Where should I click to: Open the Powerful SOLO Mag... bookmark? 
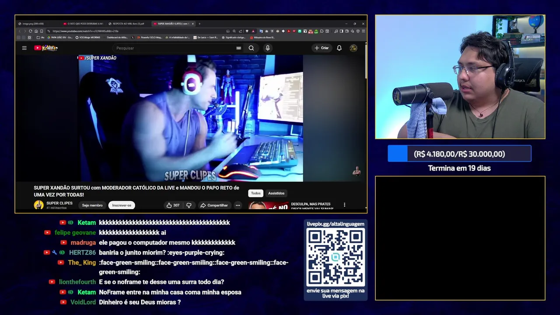pyautogui.click(x=149, y=38)
